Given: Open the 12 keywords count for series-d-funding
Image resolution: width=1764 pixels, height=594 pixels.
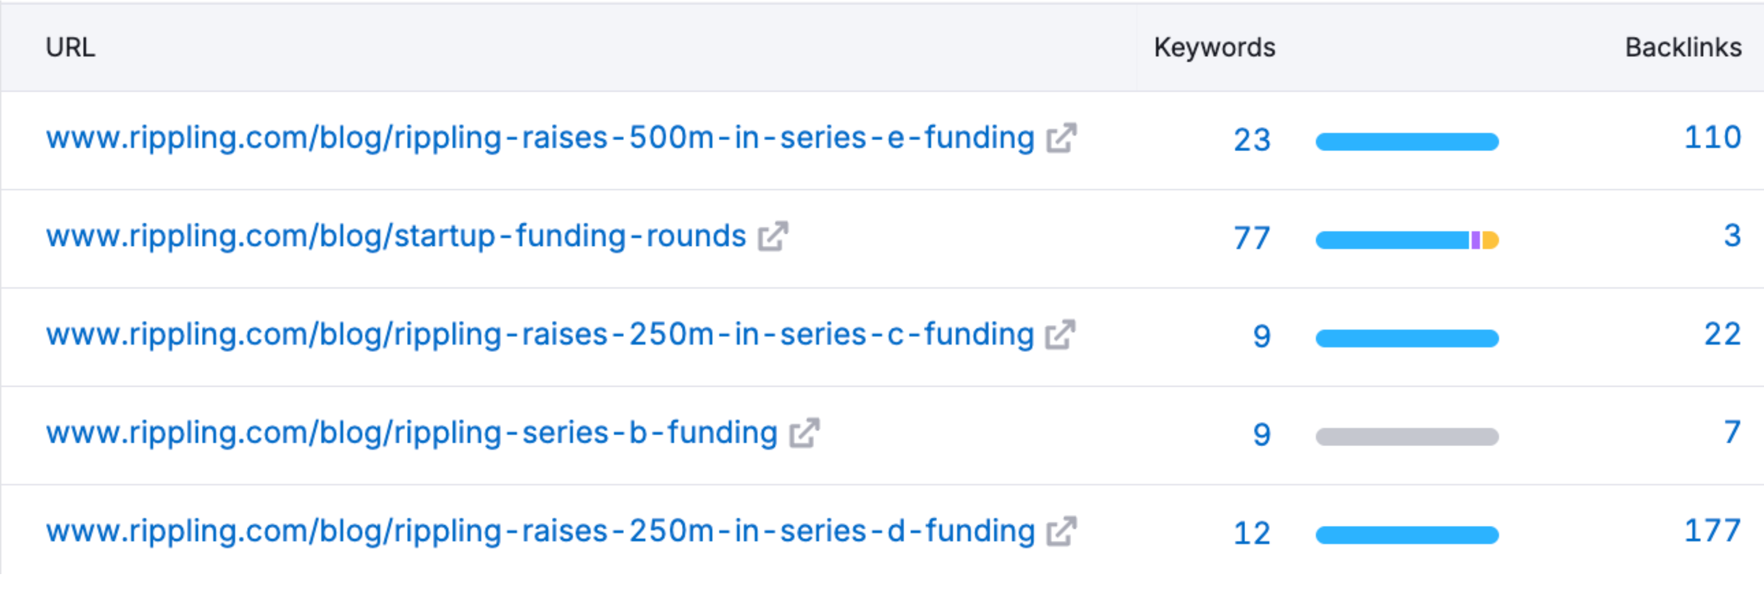Looking at the screenshot, I should point(1252,534).
